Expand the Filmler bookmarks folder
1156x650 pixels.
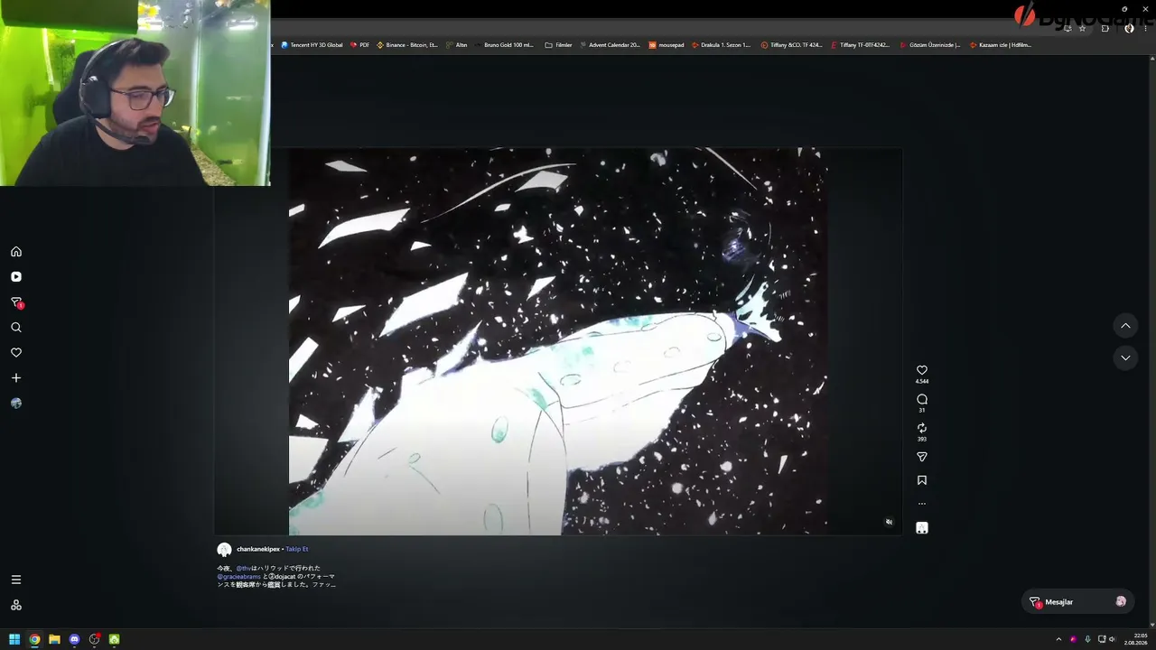click(559, 45)
